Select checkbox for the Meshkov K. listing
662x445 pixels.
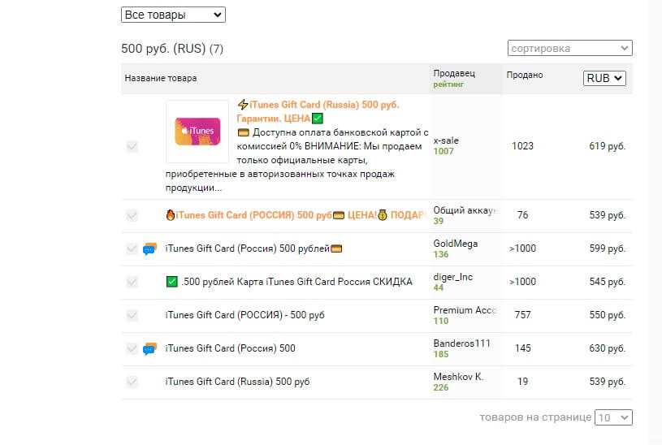tap(132, 382)
